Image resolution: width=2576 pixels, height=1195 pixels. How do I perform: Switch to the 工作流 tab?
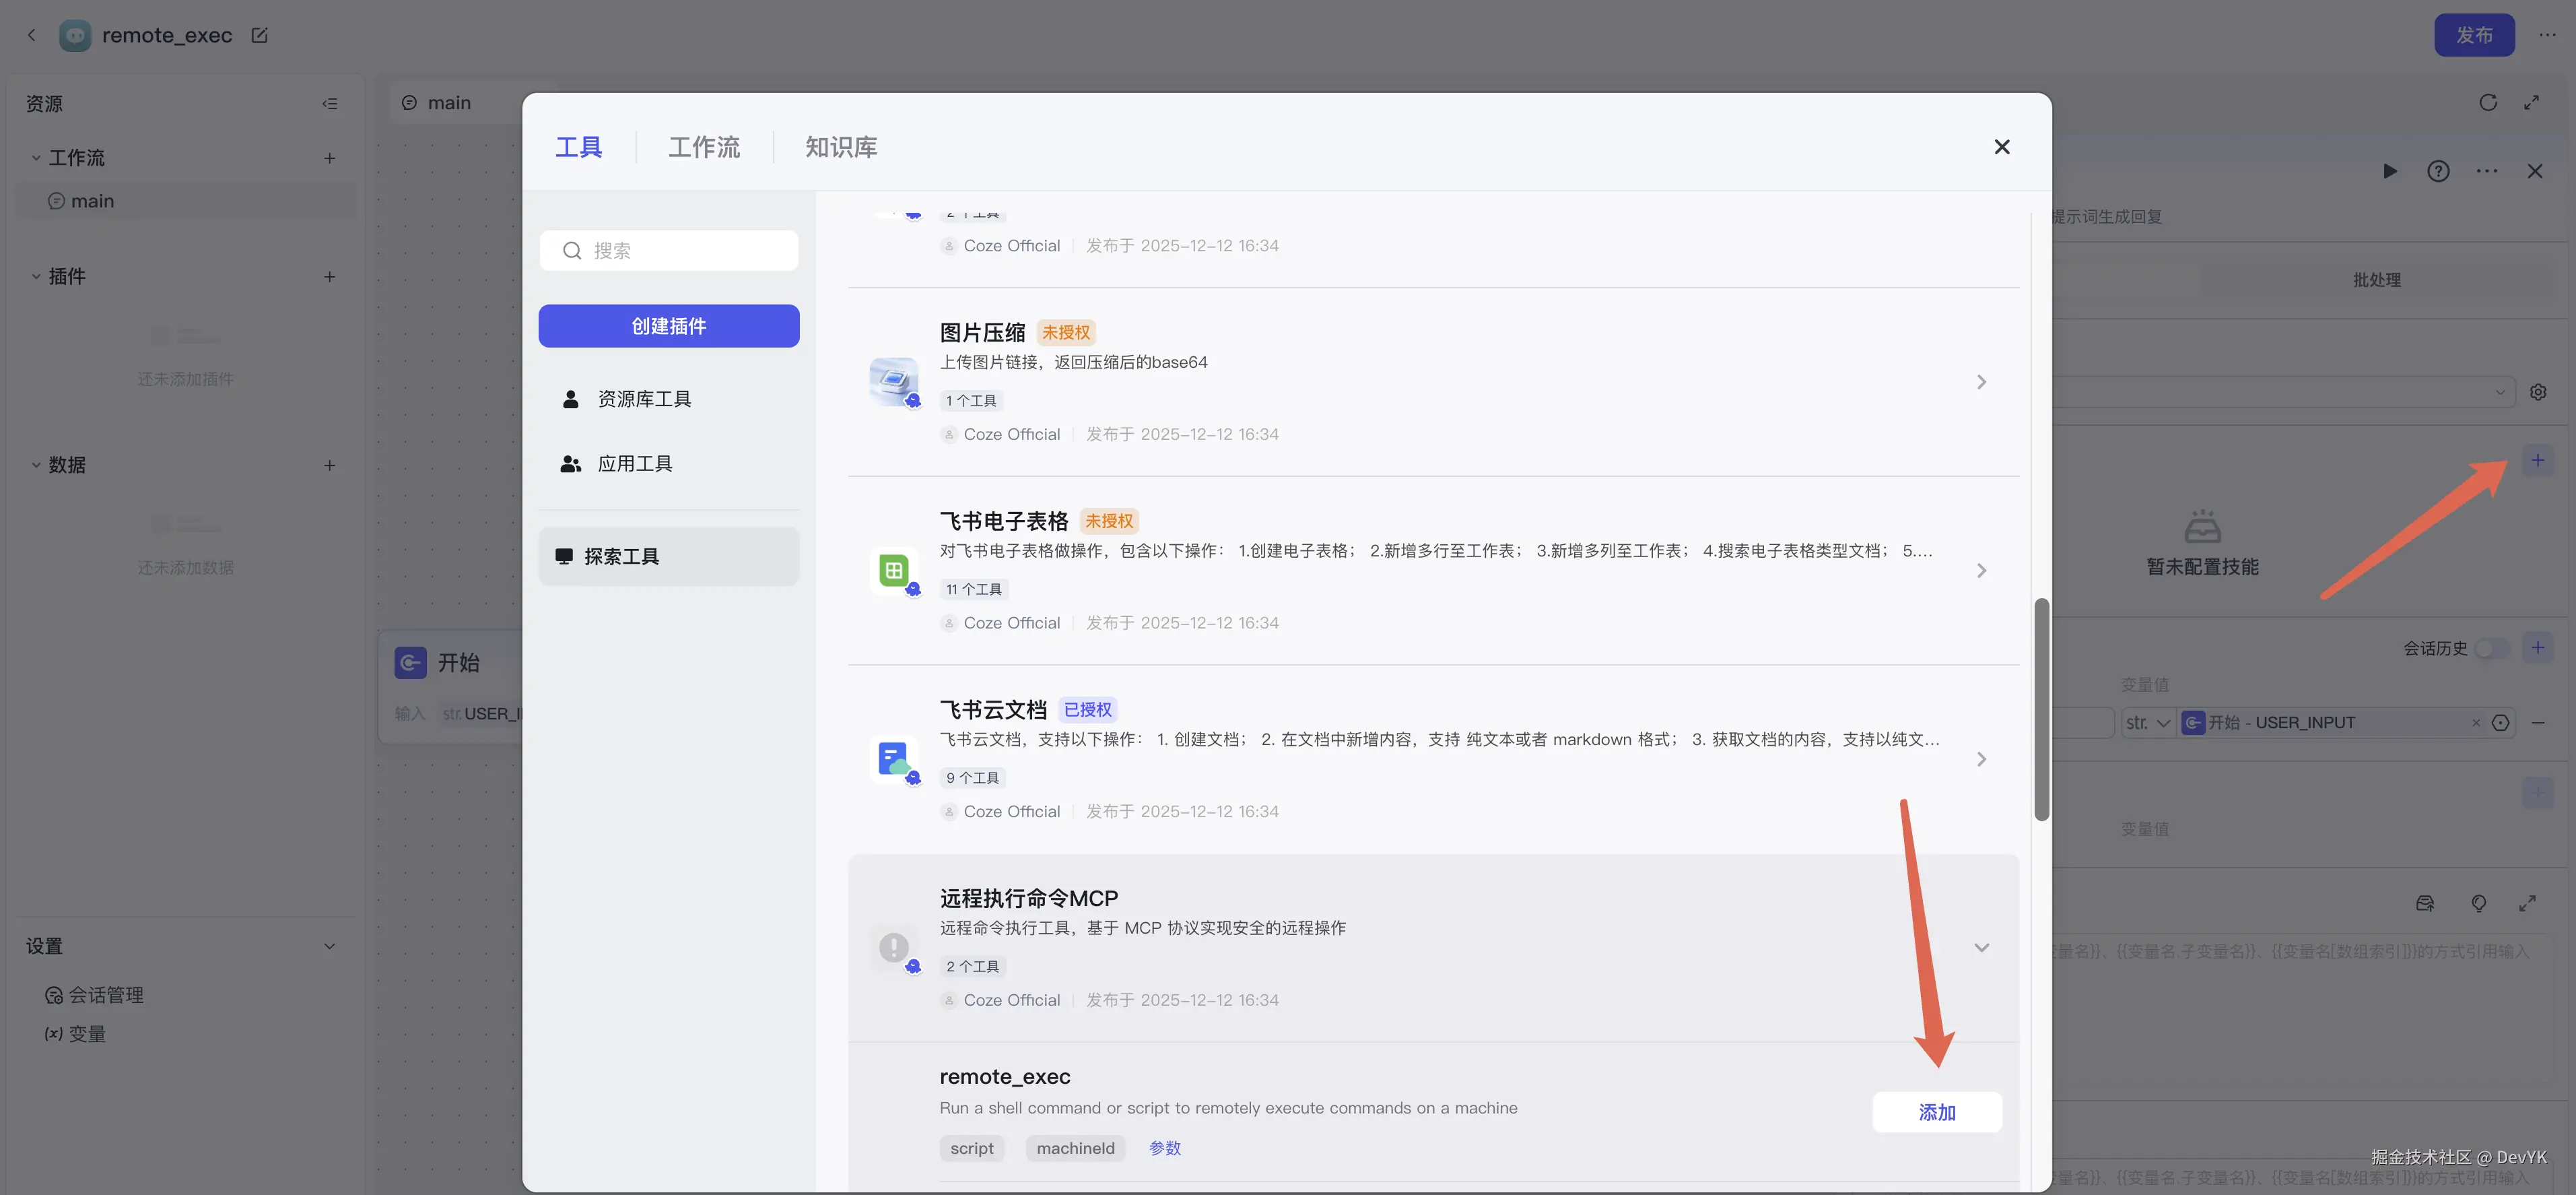[704, 147]
